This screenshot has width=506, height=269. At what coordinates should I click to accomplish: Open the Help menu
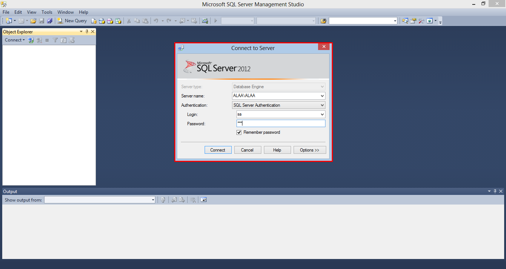point(83,12)
